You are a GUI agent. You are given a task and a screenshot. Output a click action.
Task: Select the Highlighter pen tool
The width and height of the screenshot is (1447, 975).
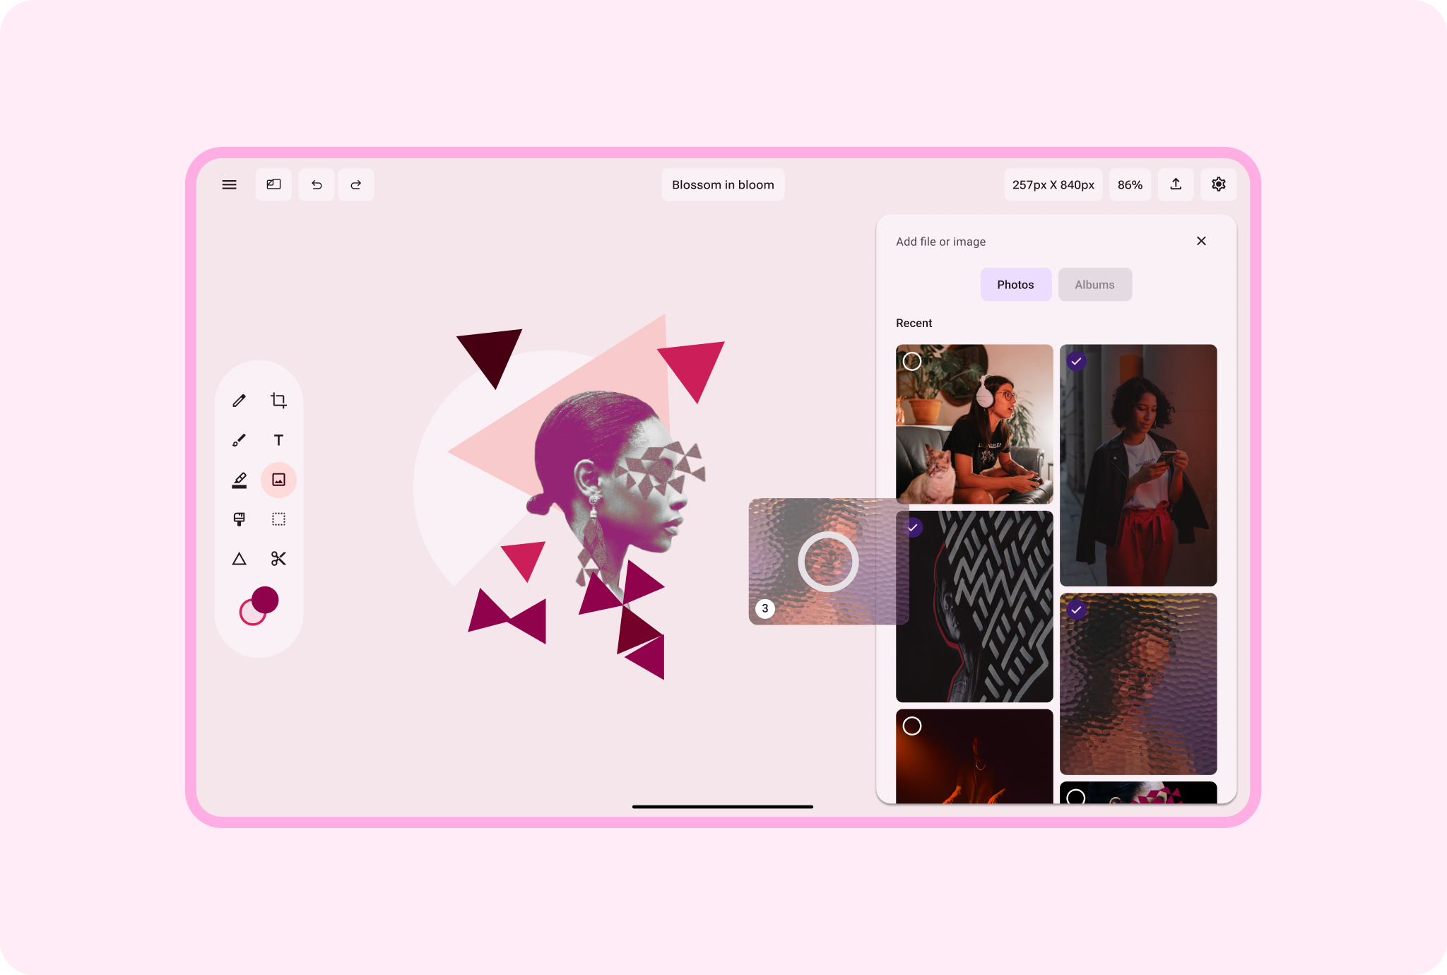pyautogui.click(x=239, y=480)
